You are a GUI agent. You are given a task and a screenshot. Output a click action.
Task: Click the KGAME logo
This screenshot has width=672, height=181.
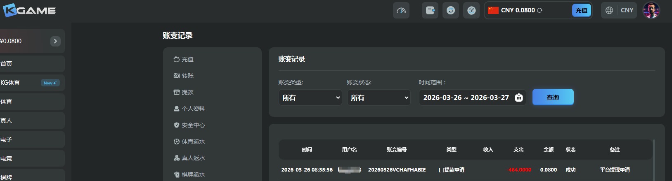point(29,10)
